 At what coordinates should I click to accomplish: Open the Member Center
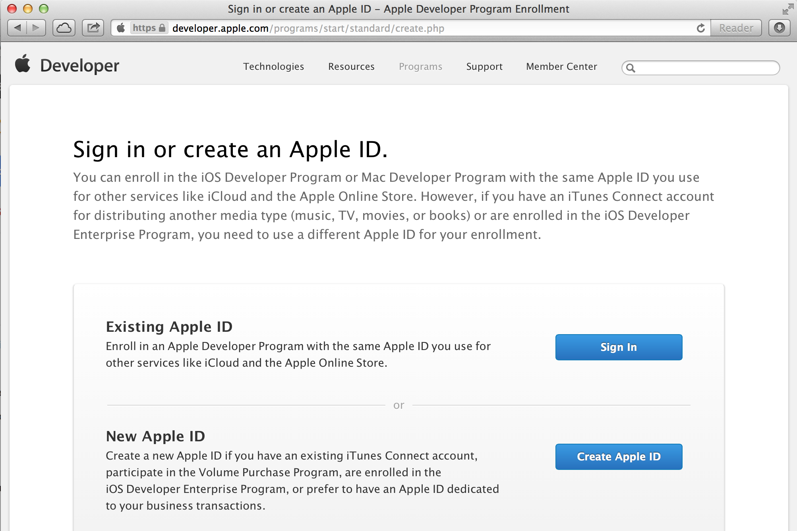[561, 66]
